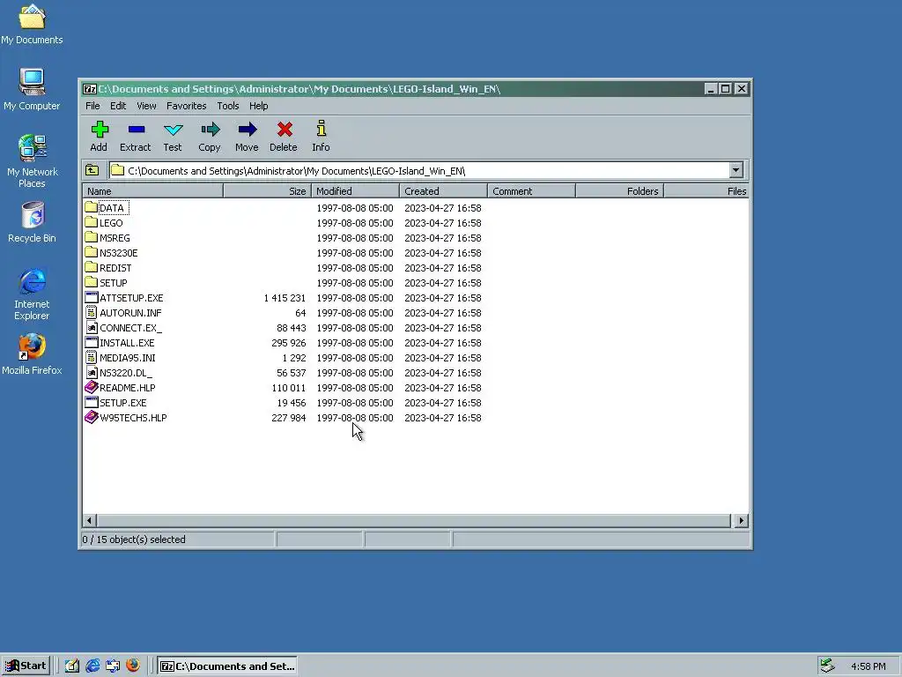Screen dimensions: 902x677
Task: Click the Delete toolbar button
Action: (x=284, y=137)
